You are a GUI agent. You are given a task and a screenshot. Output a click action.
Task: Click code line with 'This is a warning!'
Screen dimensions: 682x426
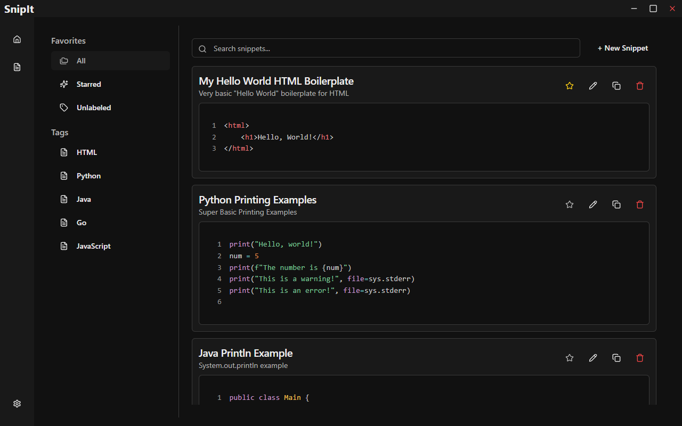(322, 278)
